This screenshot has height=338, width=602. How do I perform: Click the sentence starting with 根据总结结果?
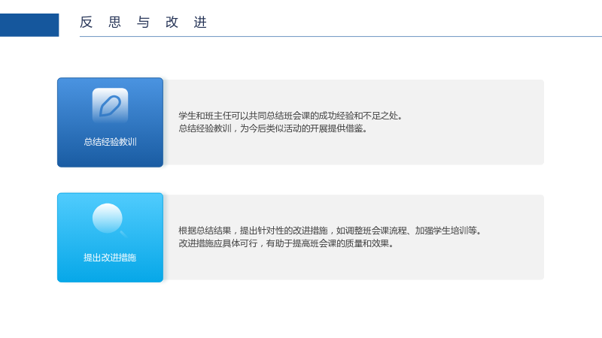[x=330, y=231]
